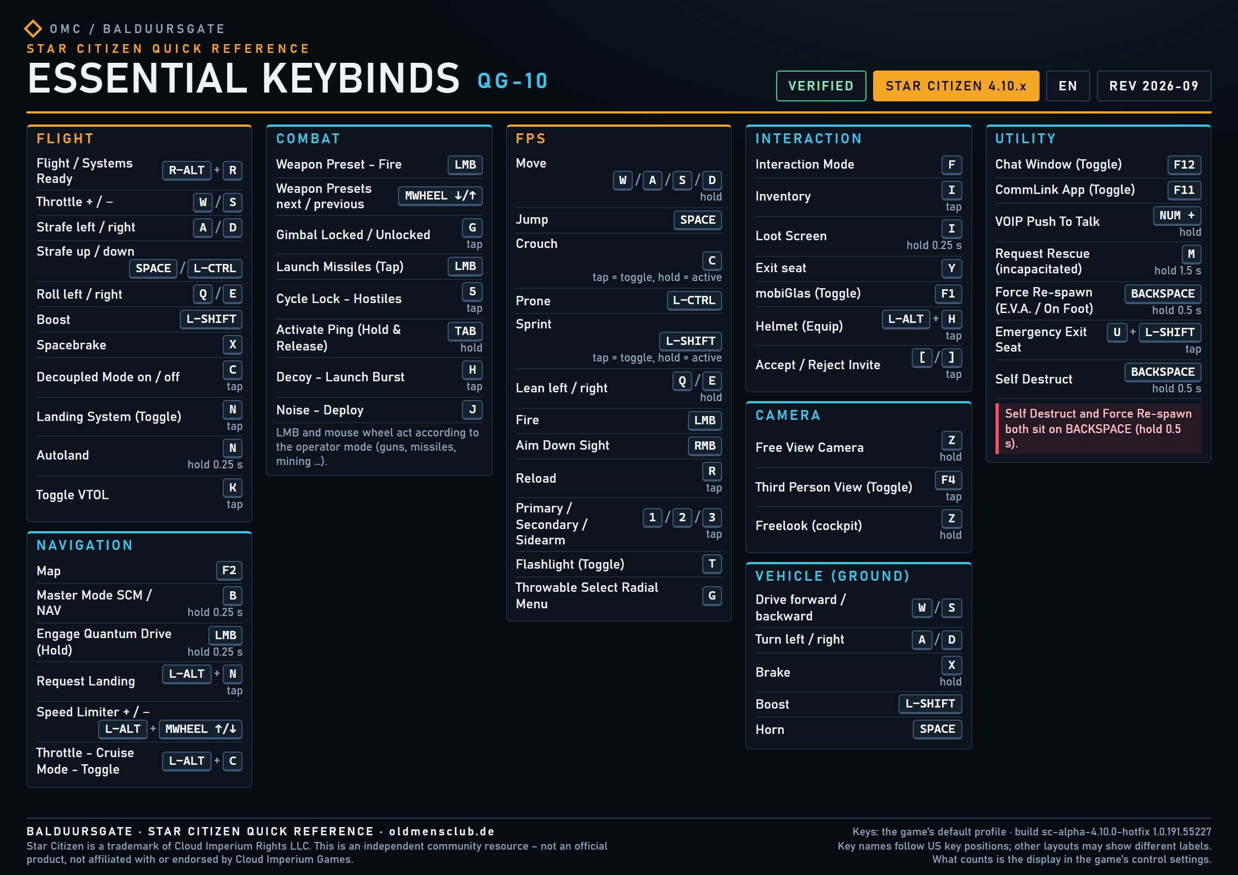Click the F1 keycap for mobiGlas
Viewport: 1238px width, 875px height.
949,294
